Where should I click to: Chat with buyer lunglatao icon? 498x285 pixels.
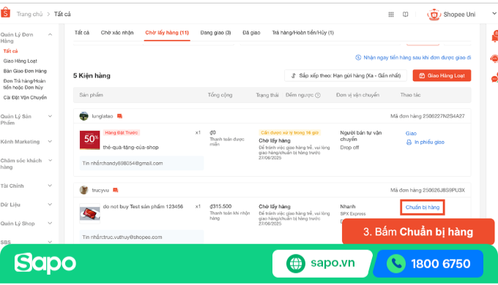pos(119,116)
